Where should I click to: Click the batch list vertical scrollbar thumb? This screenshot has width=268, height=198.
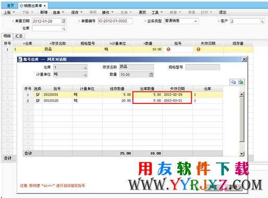click(x=241, y=119)
